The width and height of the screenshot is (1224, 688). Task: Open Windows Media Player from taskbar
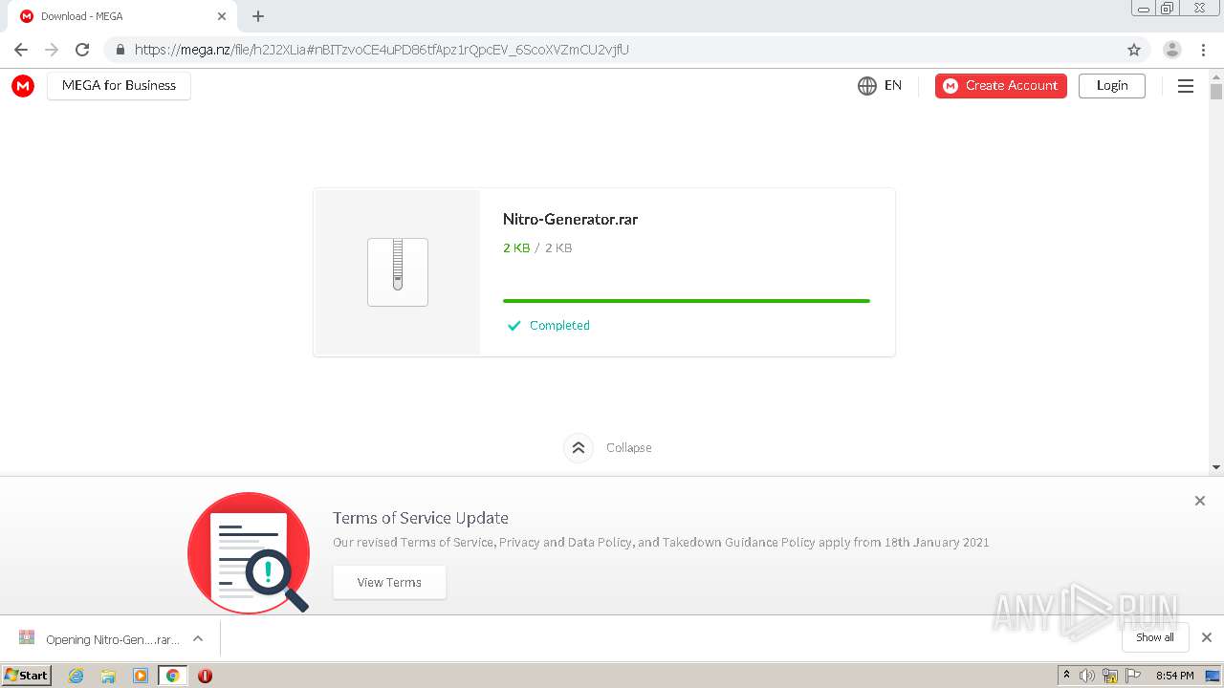141,676
